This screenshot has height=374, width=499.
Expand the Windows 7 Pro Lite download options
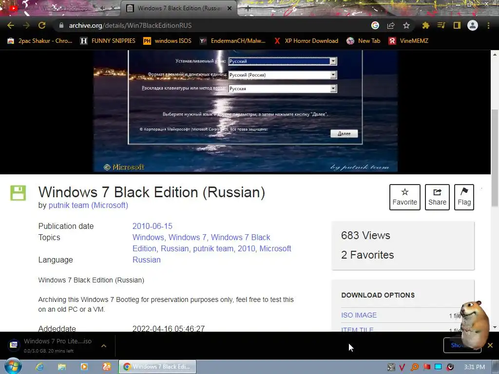coord(104,346)
